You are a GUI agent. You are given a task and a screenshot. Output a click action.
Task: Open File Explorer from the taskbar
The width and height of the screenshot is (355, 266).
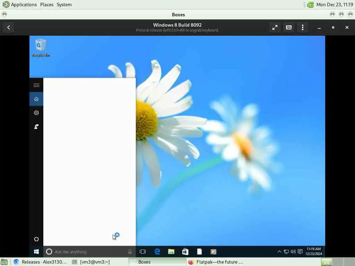pyautogui.click(x=171, y=251)
